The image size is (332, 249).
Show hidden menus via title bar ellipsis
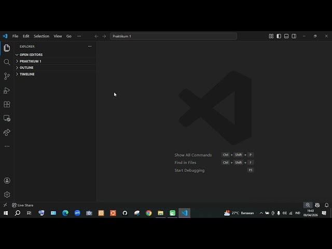(x=79, y=36)
